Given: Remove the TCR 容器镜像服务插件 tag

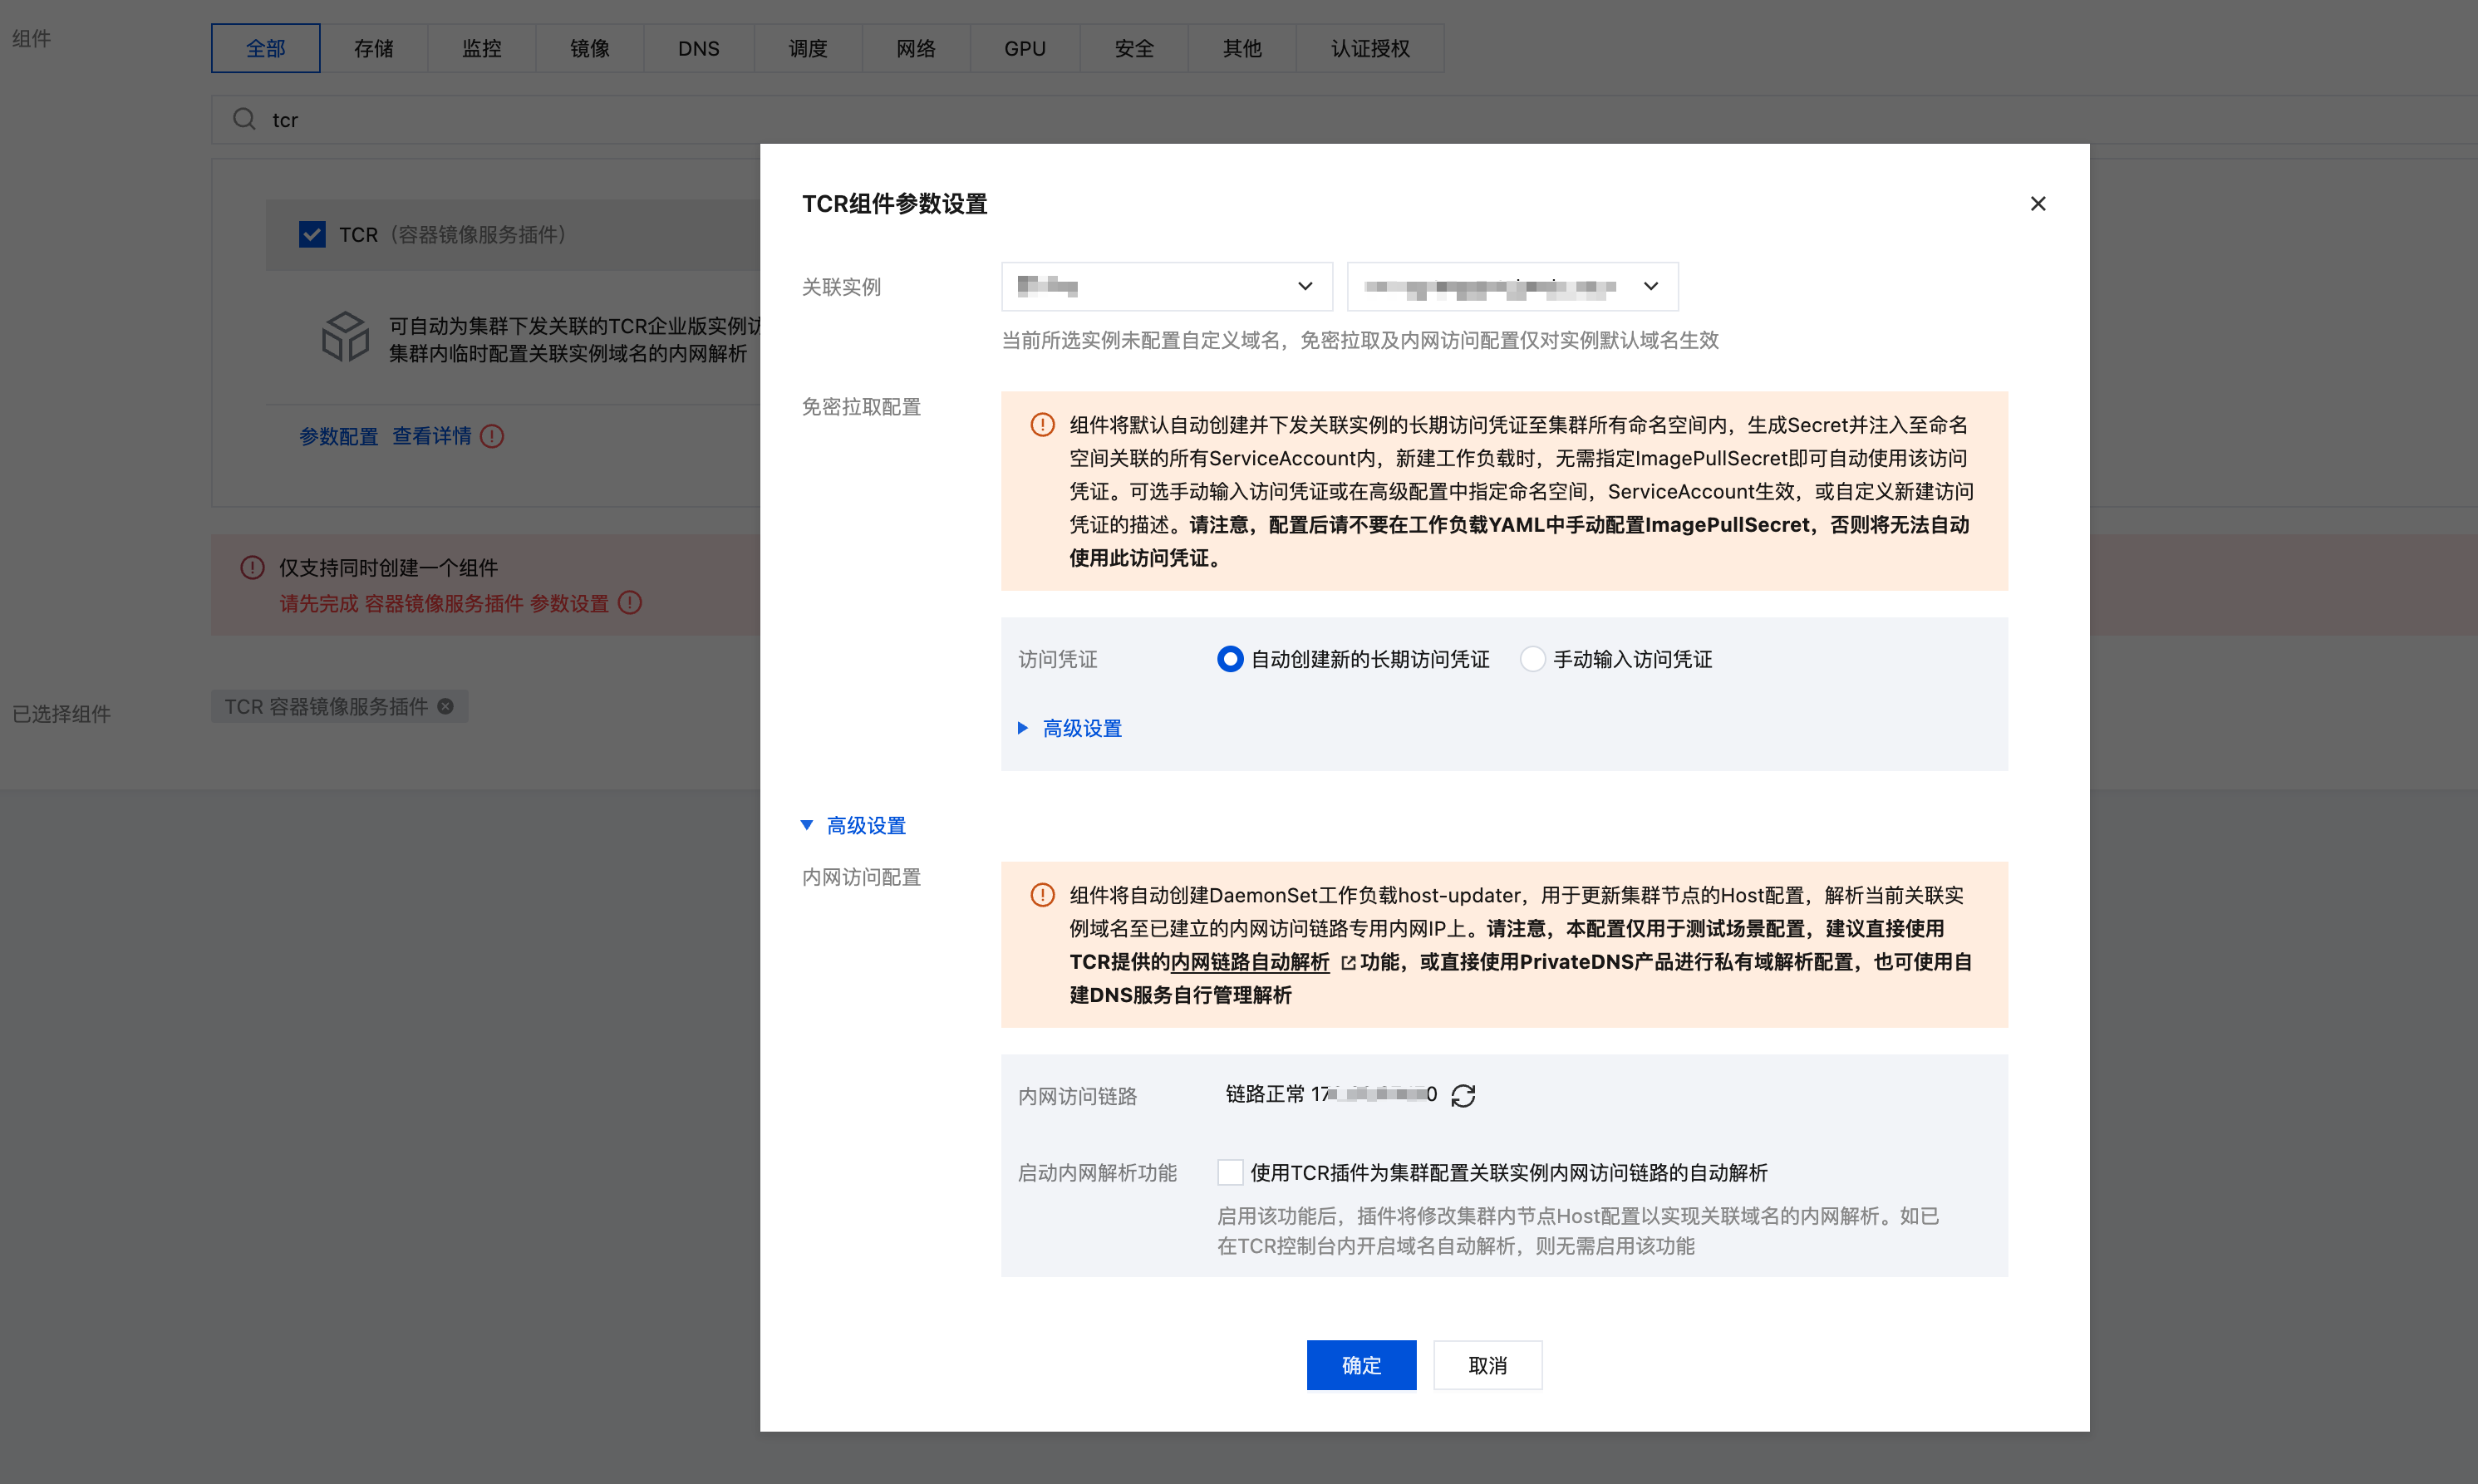Looking at the screenshot, I should point(446,707).
